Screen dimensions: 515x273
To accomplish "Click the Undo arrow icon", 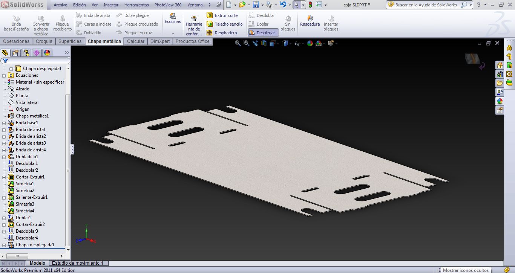I will [x=283, y=5].
